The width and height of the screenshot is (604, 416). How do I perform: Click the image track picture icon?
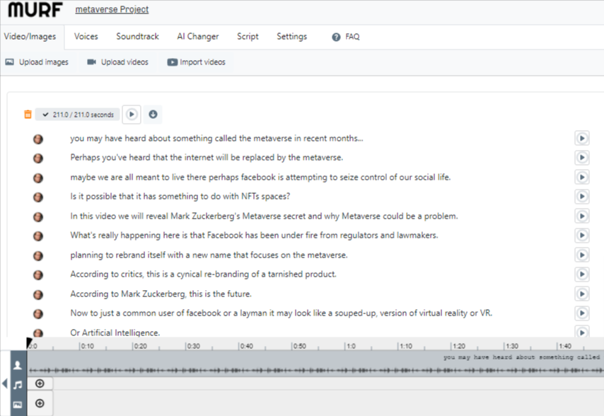click(18, 405)
